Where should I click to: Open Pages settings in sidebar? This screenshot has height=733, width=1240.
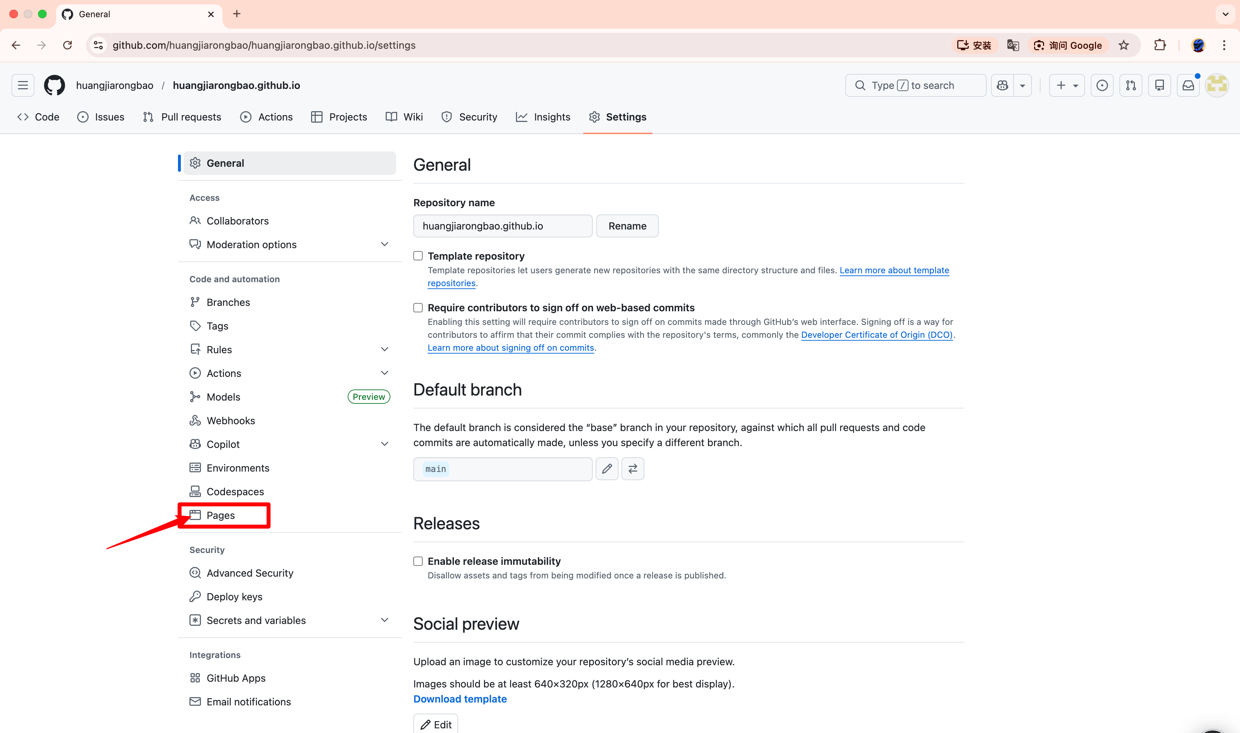[290, 516]
